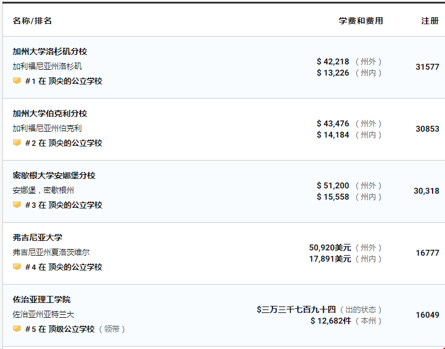Click the badge icon beside #5 ranking
This screenshot has height=349, width=445.
click(17, 329)
